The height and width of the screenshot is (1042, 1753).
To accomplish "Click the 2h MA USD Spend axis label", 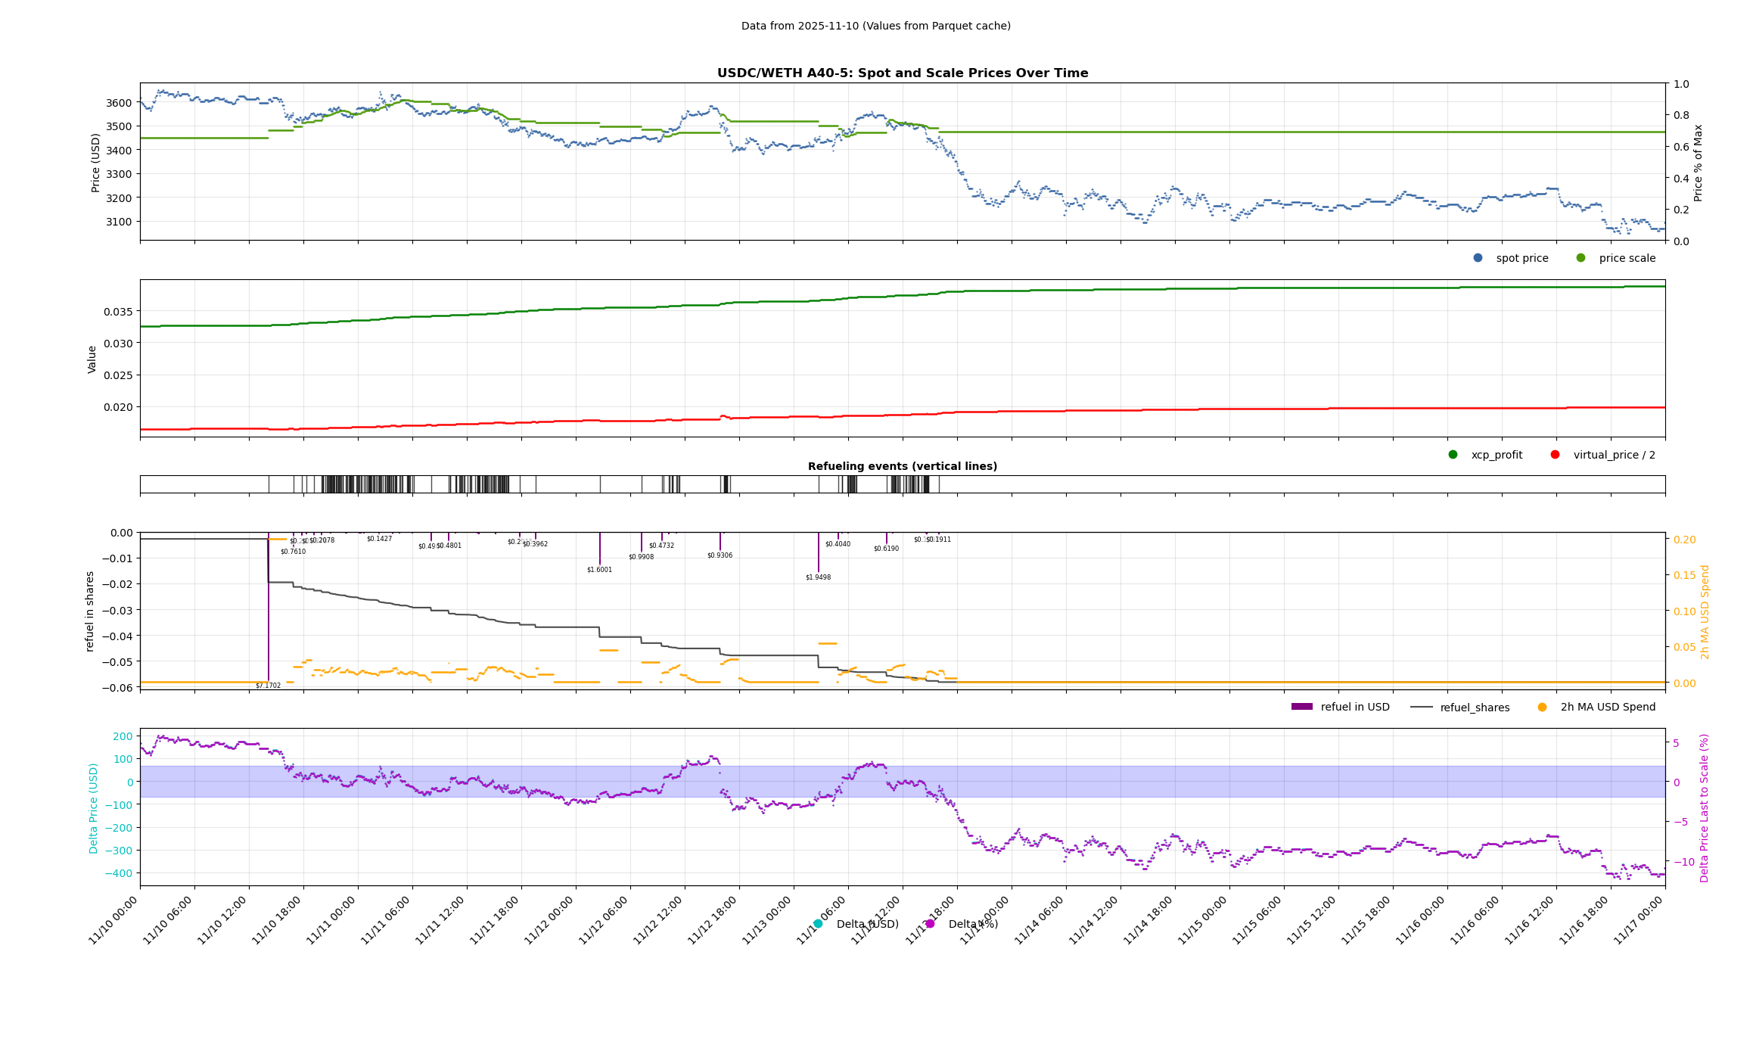I will point(1705,611).
